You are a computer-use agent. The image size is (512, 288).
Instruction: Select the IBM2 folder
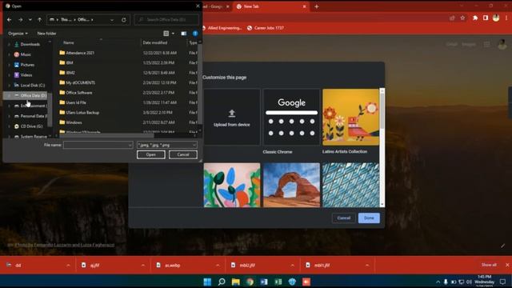tap(70, 73)
